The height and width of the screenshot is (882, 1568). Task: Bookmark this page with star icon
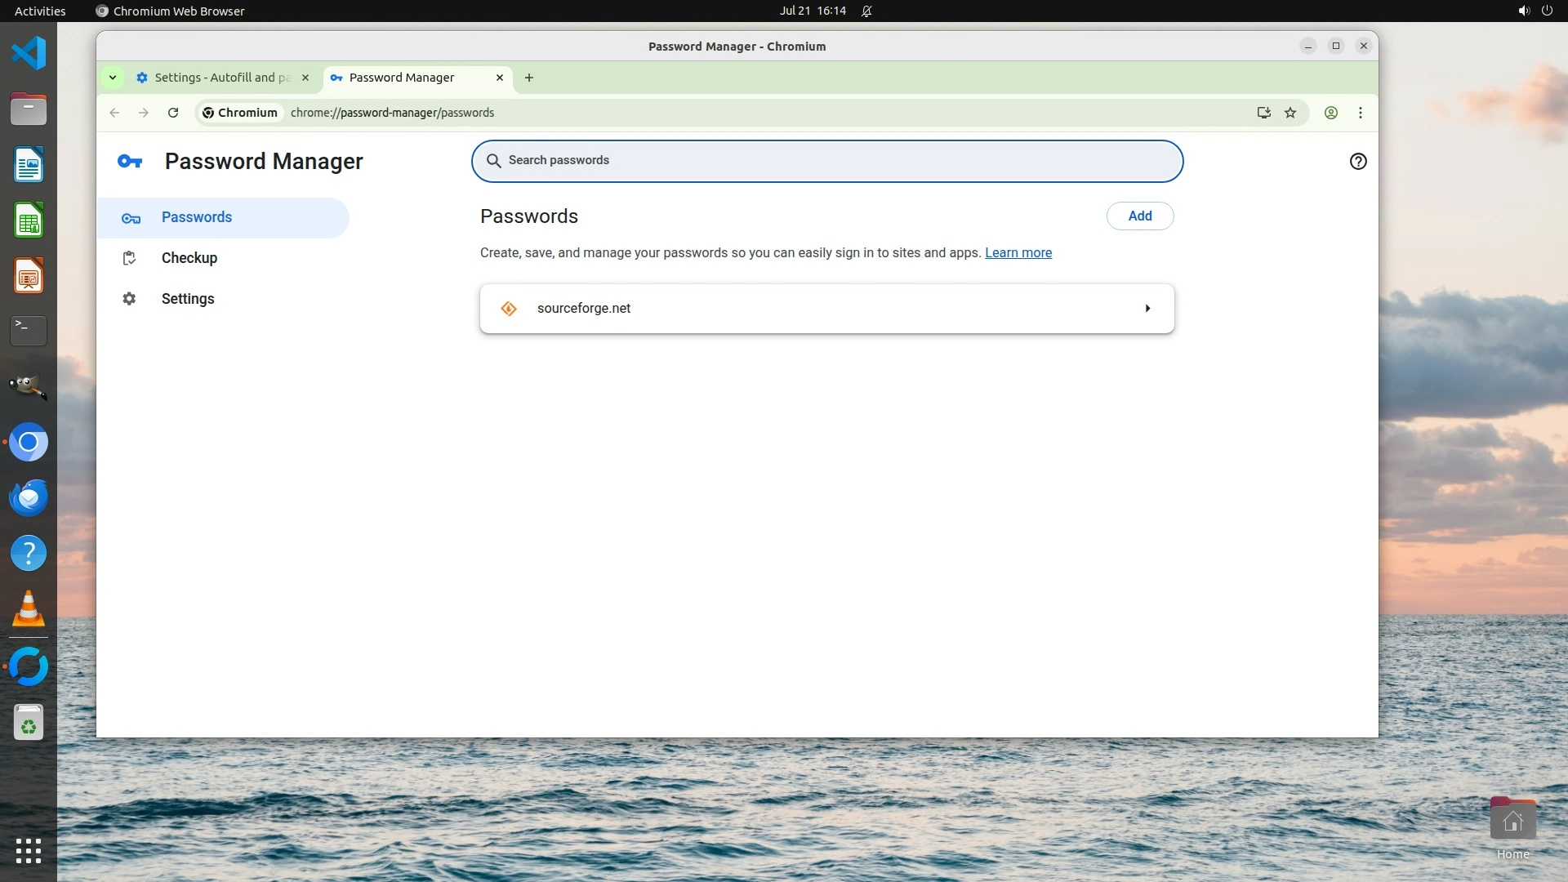click(x=1290, y=113)
